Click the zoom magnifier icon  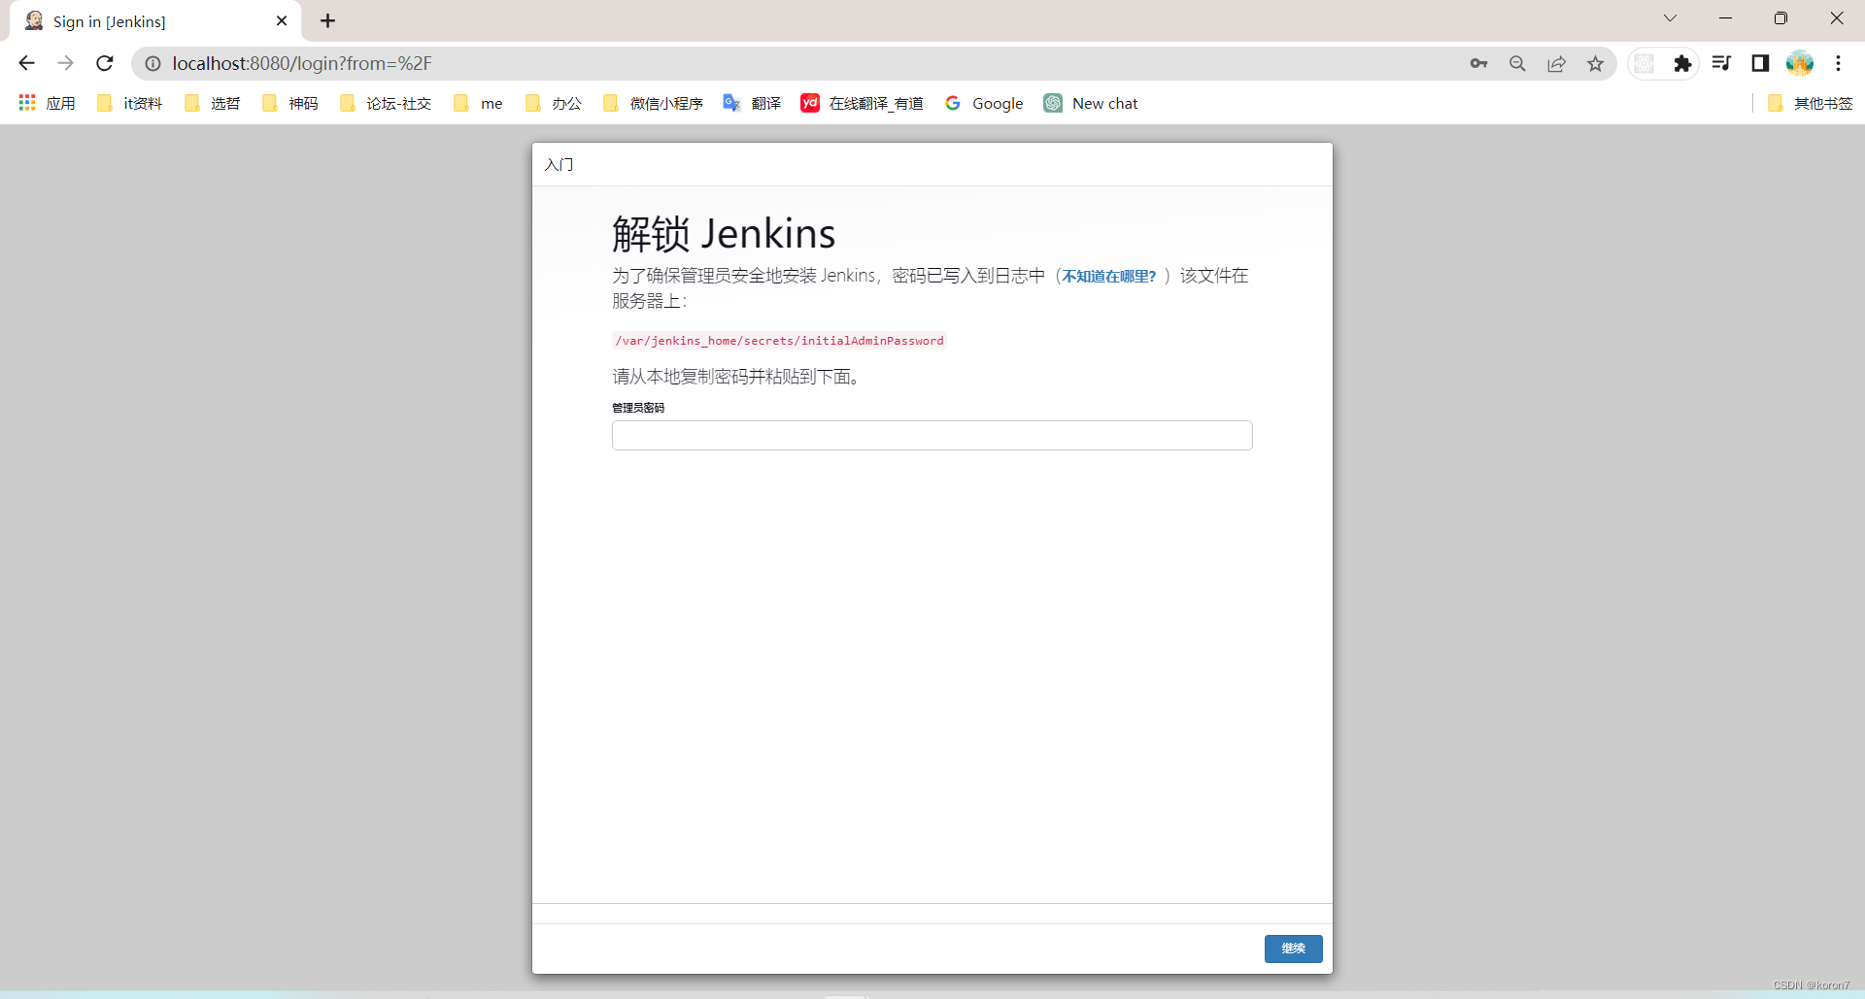coord(1517,63)
